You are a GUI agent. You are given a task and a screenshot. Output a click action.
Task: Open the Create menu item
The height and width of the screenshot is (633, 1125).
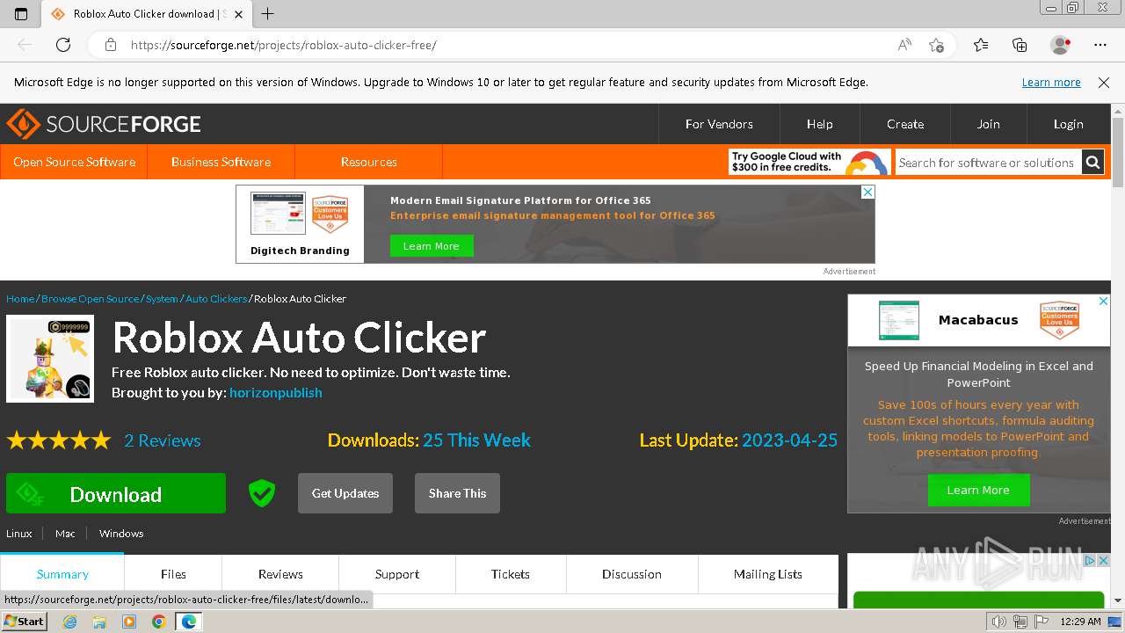pyautogui.click(x=905, y=124)
